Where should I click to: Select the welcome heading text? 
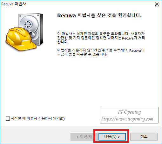pos(99,15)
